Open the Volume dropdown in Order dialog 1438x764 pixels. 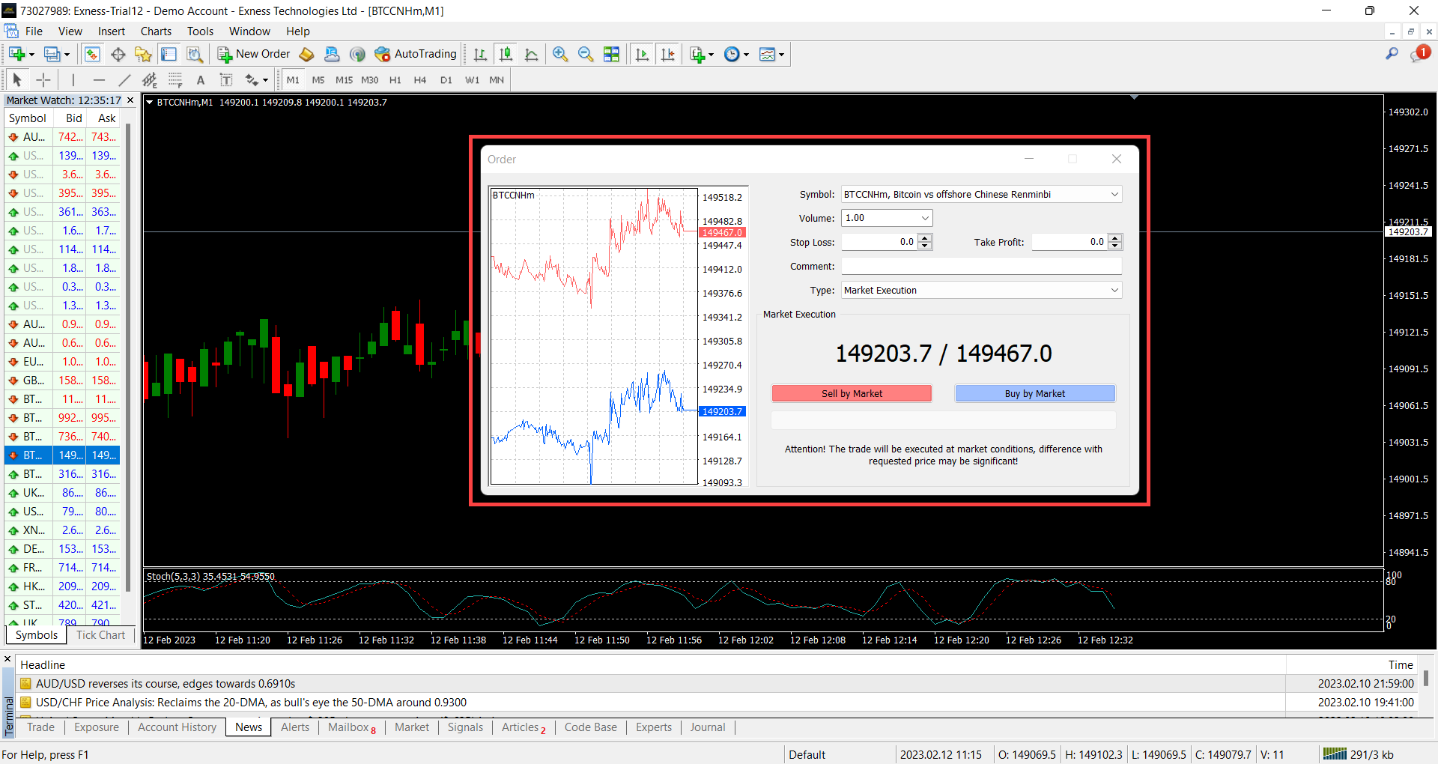[925, 218]
